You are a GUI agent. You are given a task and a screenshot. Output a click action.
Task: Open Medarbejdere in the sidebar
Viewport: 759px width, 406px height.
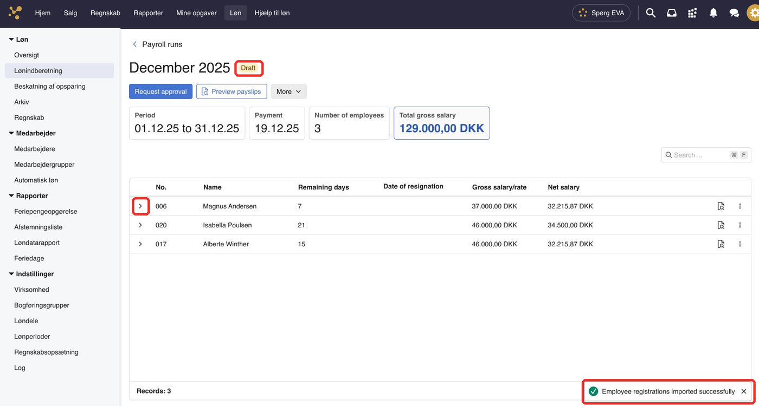(x=35, y=149)
